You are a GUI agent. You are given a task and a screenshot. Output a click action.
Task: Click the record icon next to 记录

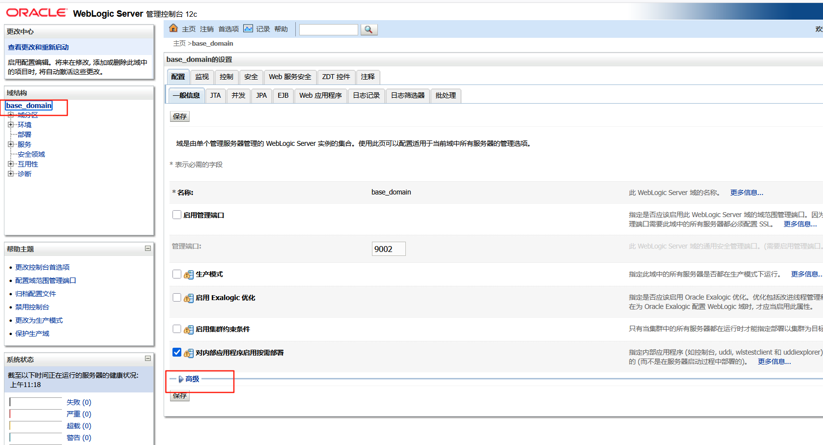pos(248,28)
